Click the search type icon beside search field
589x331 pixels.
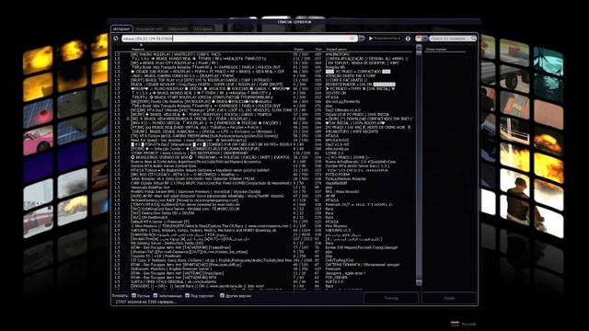click(419, 39)
